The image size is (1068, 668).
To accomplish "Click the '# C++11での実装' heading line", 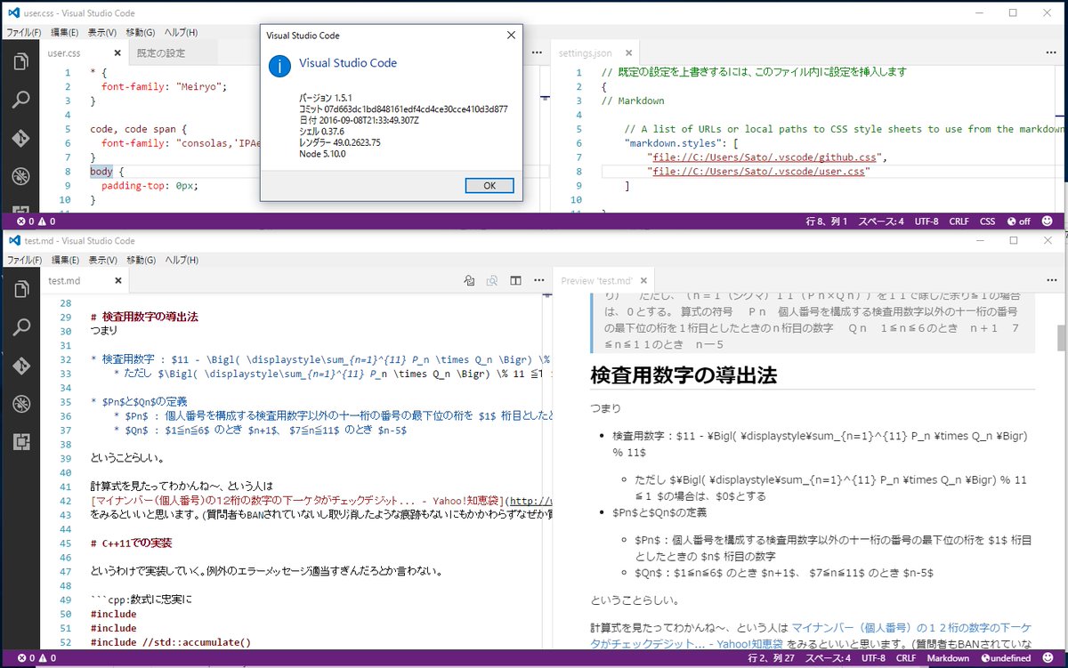I will [132, 542].
